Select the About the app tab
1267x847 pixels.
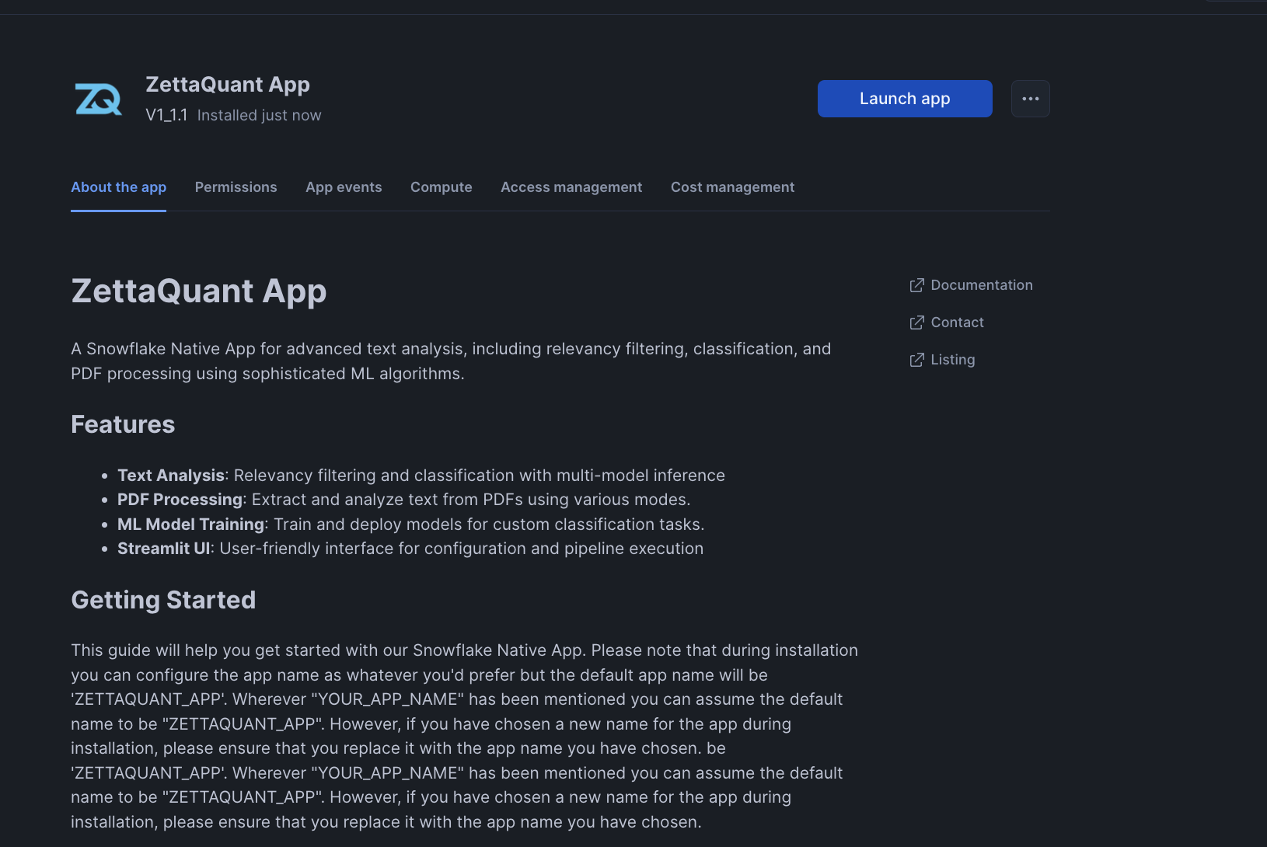[x=118, y=187]
